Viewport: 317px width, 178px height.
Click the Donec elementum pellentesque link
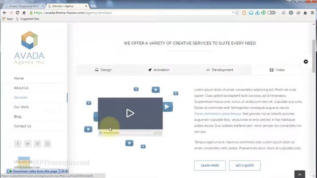(218, 114)
